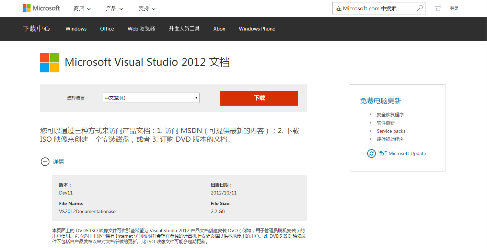Click the 硬件驱动程序 list item
487x248 pixels.
coord(390,139)
